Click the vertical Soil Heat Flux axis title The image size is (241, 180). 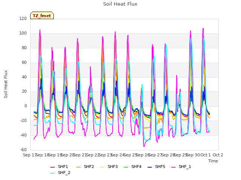click(x=6, y=84)
